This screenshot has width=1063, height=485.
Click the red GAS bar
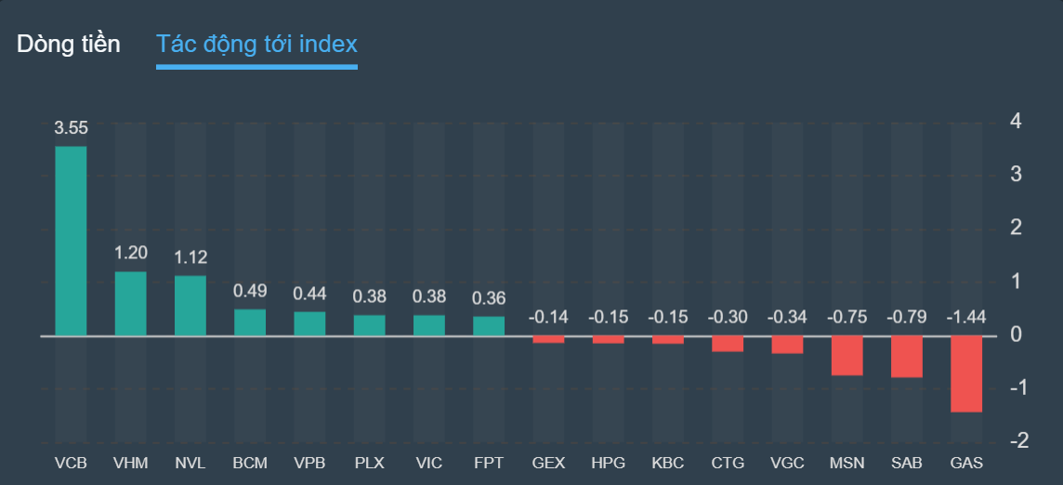click(x=966, y=374)
